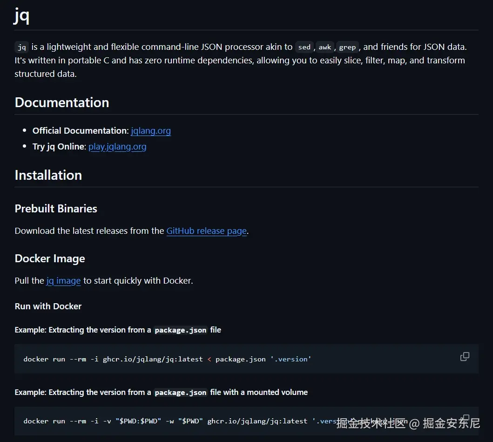This screenshot has width=493, height=442.
Task: Click the docker run command ending '.version'
Action: (167, 359)
